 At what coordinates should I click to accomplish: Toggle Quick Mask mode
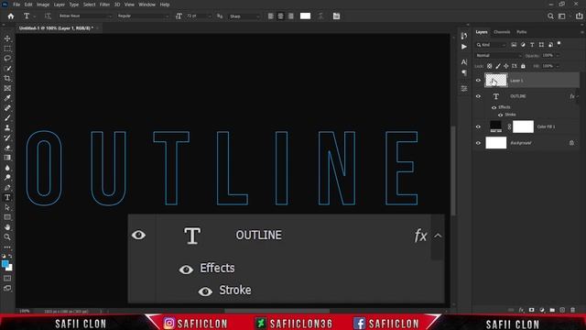coord(7,279)
